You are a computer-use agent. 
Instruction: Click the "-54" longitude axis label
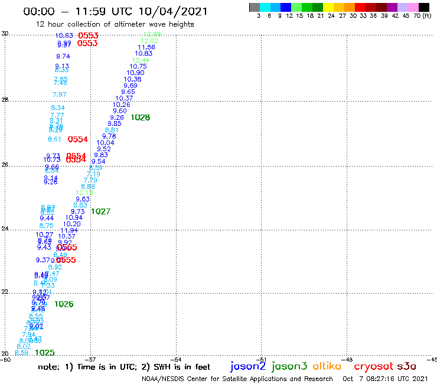point(176,359)
